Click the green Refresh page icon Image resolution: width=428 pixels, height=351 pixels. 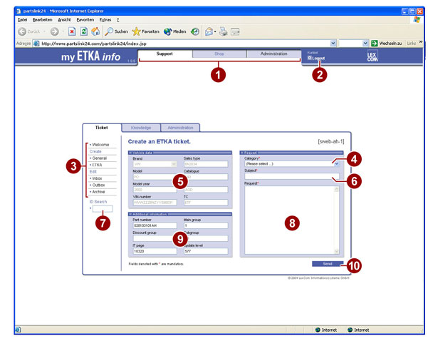coord(83,31)
